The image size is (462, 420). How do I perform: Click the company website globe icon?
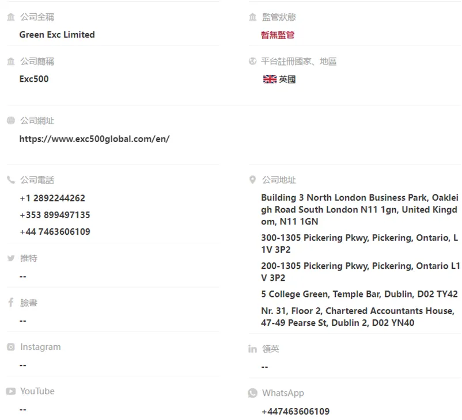pyautogui.click(x=11, y=120)
